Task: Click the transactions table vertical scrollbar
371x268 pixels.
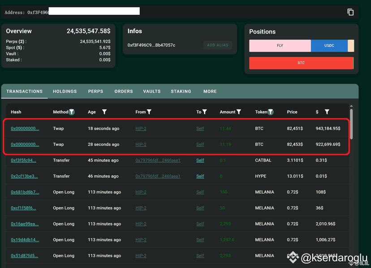Action: (351, 124)
